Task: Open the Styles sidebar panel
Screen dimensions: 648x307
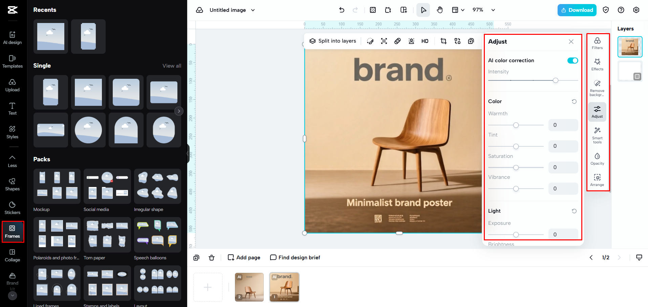Action: coord(13,133)
